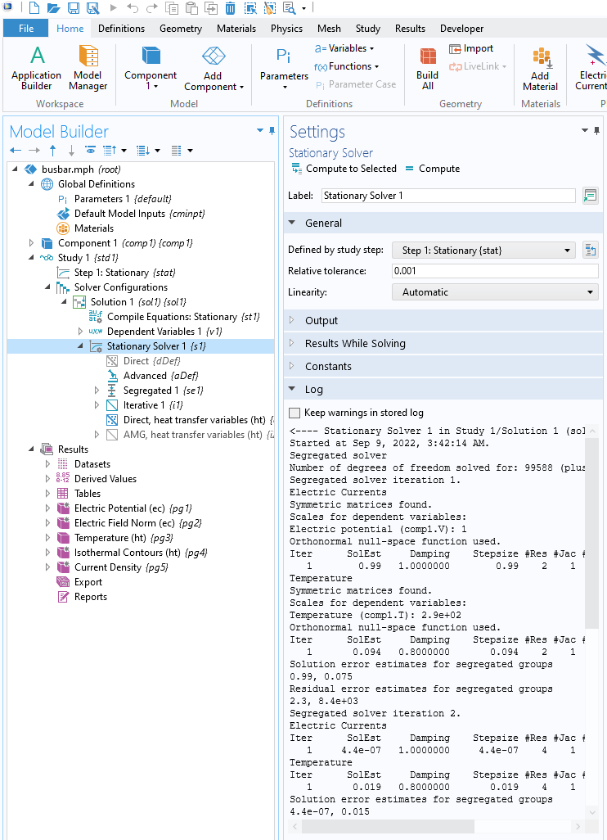The width and height of the screenshot is (607, 840).
Task: Open the Defined by study step dropdown
Action: [484, 251]
